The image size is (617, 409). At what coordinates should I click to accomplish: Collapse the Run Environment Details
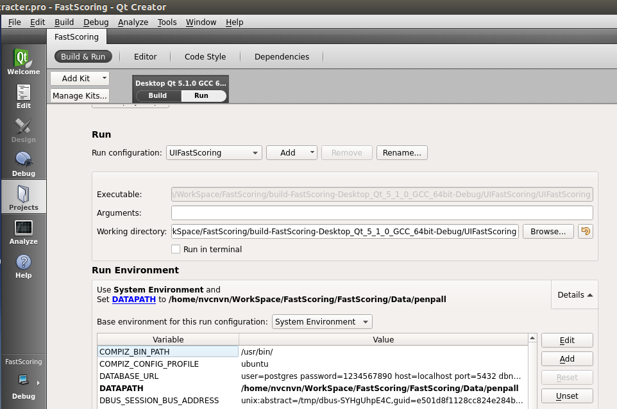(x=575, y=295)
